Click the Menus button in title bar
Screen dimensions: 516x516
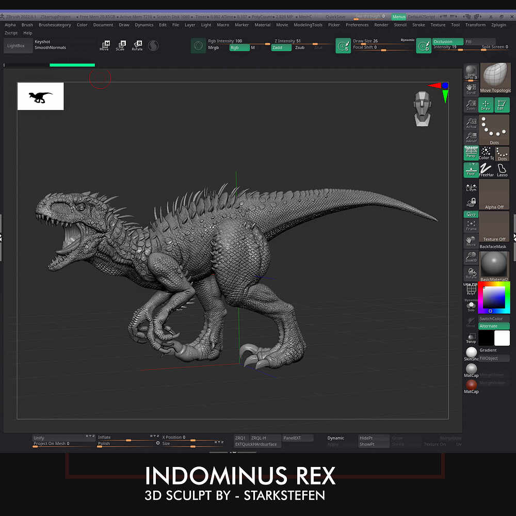(x=399, y=17)
